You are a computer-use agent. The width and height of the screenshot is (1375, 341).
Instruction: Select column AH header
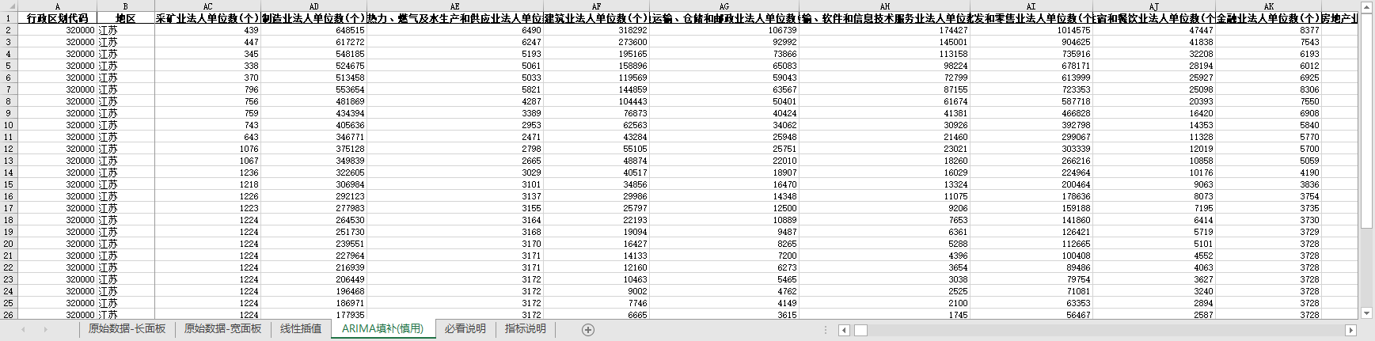(x=885, y=6)
